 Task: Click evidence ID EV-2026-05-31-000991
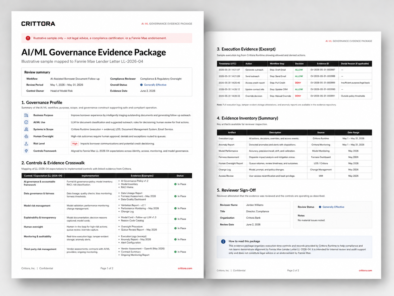[x=323, y=96]
